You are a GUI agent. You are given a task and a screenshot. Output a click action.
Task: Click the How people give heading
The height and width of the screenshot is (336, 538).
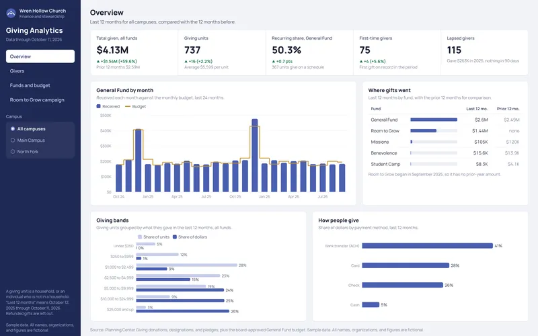click(338, 220)
